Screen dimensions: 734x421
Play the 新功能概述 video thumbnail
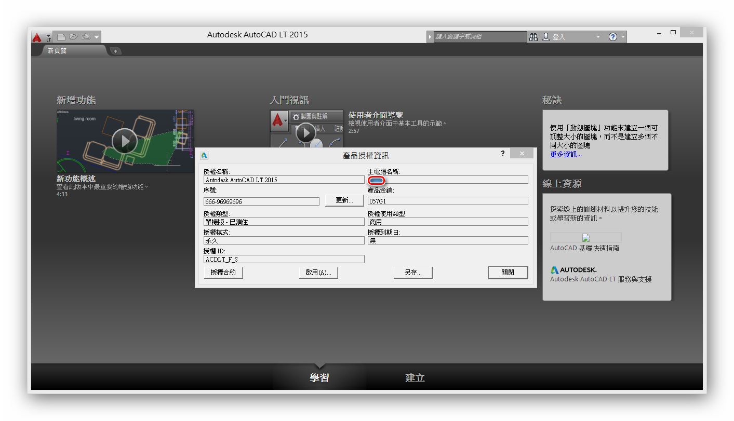(x=125, y=141)
